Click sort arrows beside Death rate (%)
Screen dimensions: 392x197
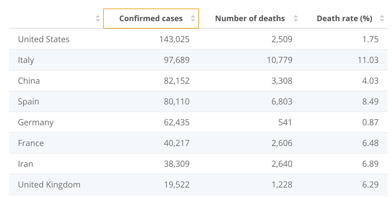click(x=382, y=18)
